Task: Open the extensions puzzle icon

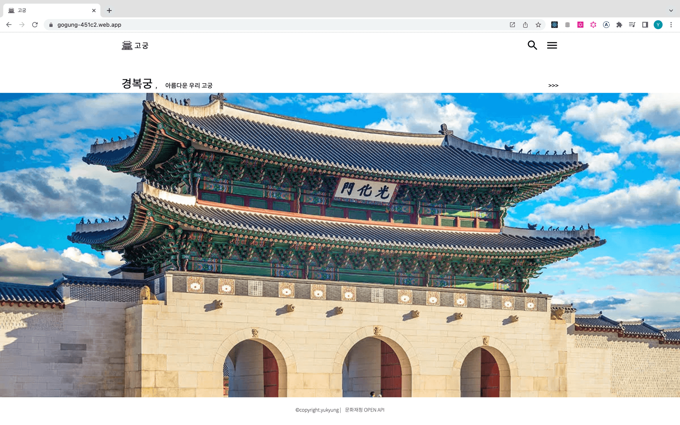Action: 619,25
